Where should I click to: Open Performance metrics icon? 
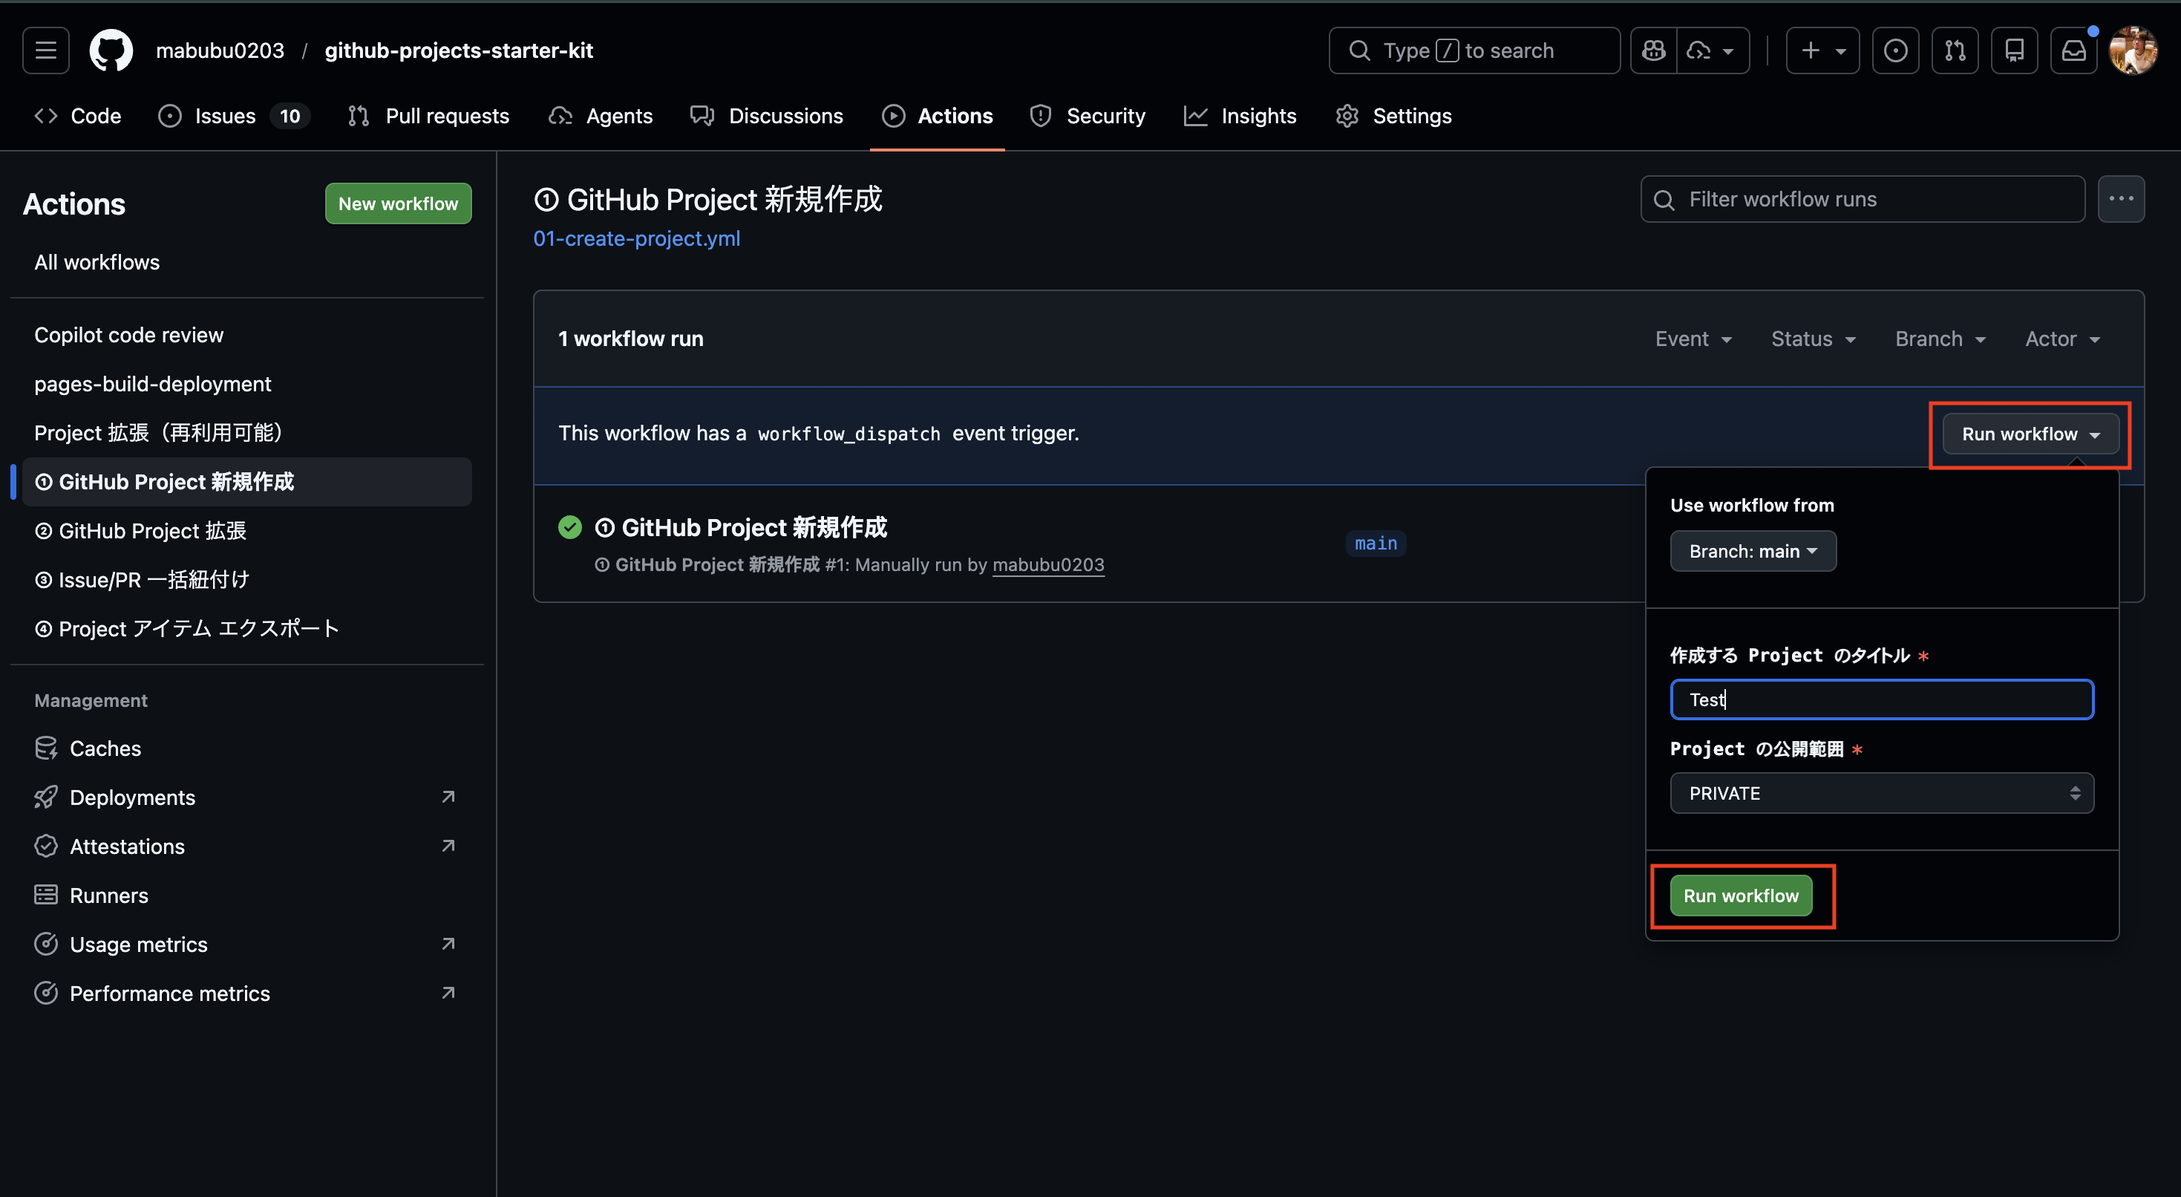(x=46, y=994)
